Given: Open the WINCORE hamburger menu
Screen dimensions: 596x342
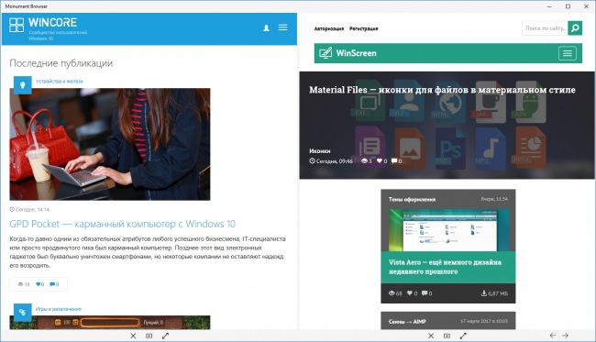Looking at the screenshot, I should 282,28.
